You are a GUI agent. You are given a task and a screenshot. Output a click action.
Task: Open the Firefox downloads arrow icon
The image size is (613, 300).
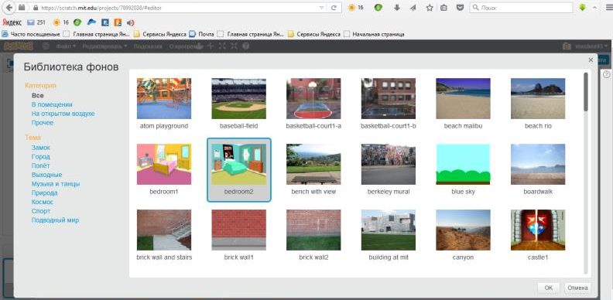pyautogui.click(x=397, y=8)
